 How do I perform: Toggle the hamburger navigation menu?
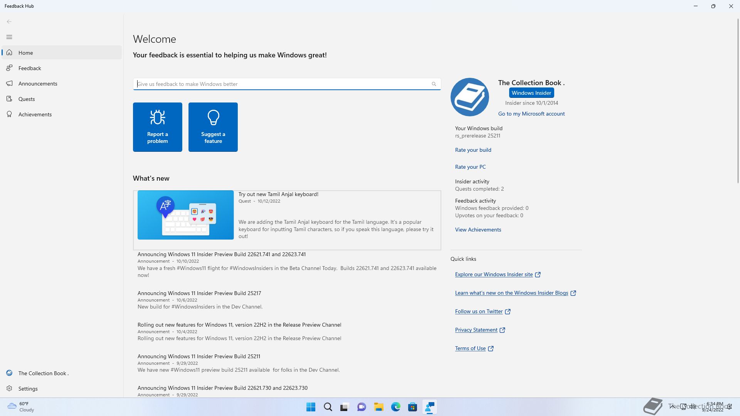(x=9, y=37)
